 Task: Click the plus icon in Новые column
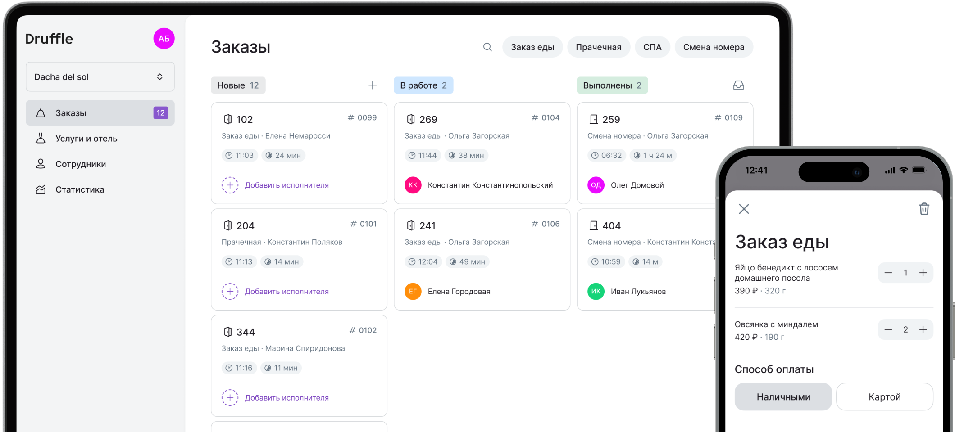tap(373, 85)
